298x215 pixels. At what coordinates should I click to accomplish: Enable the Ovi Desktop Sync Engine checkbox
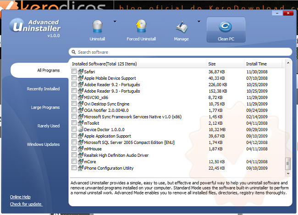pyautogui.click(x=74, y=104)
